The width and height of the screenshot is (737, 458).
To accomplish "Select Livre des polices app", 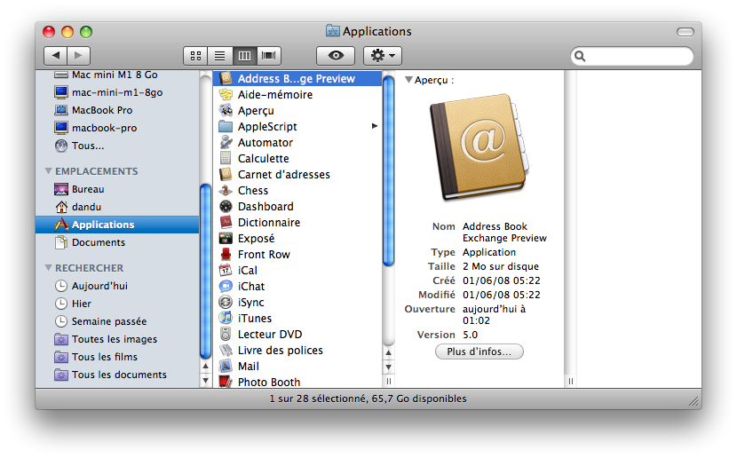I will coord(297,350).
